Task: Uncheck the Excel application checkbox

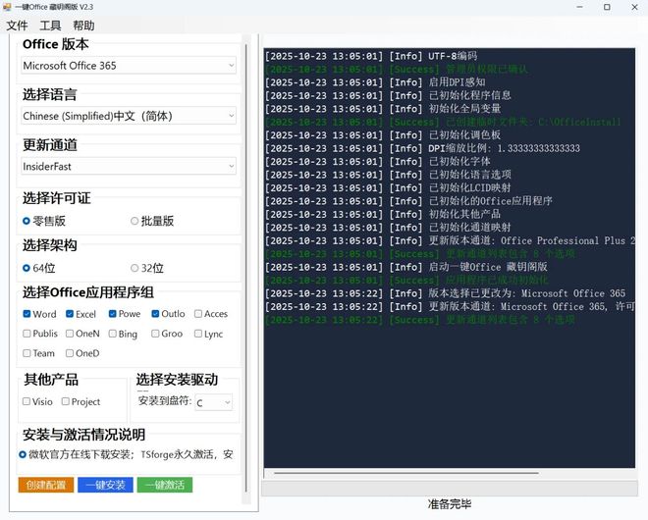Action: [70, 314]
